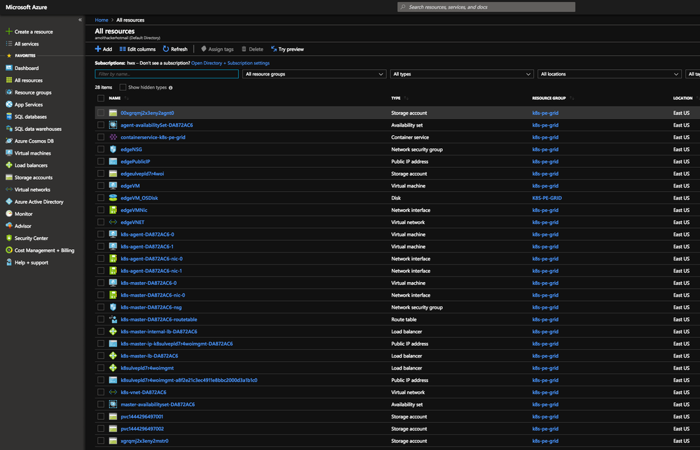Screen dimensions: 700x450
Task: Open the All types filter dropdown
Action: tap(462, 74)
